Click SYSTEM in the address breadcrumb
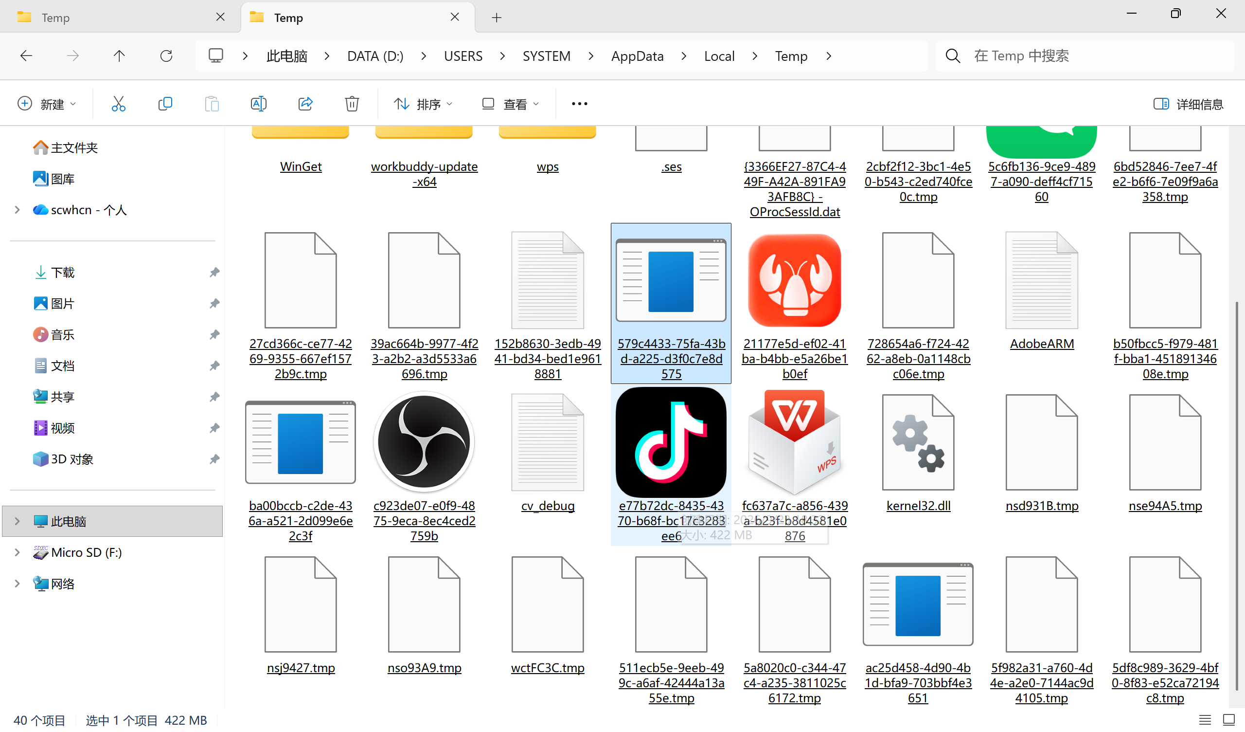Viewport: 1245px width, 732px height. coord(547,56)
